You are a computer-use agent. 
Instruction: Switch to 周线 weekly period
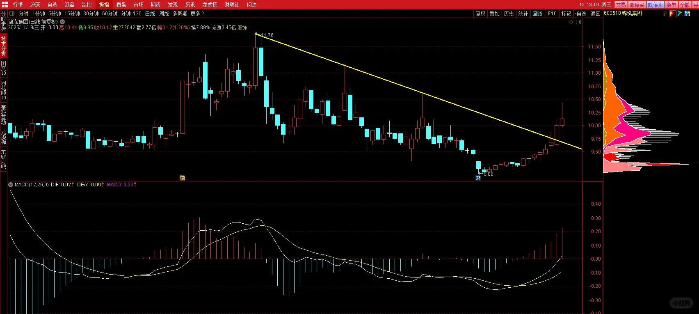[x=164, y=14]
